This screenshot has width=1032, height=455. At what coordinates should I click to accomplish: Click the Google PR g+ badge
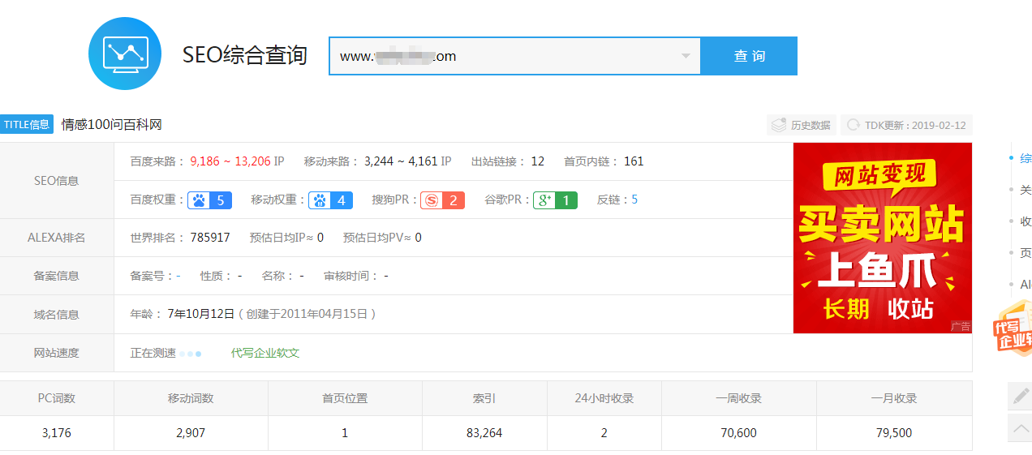pyautogui.click(x=544, y=200)
